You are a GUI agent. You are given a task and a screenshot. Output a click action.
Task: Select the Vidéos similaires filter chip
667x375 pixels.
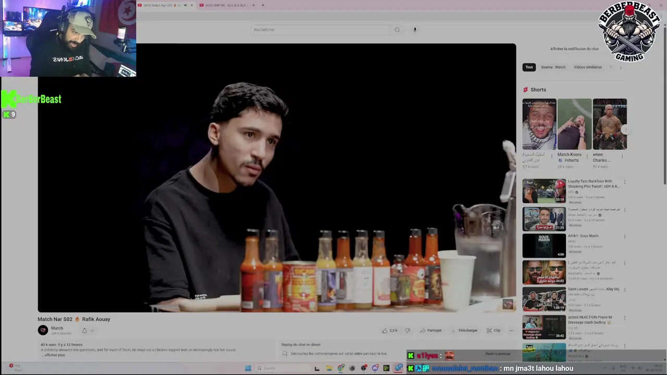588,67
